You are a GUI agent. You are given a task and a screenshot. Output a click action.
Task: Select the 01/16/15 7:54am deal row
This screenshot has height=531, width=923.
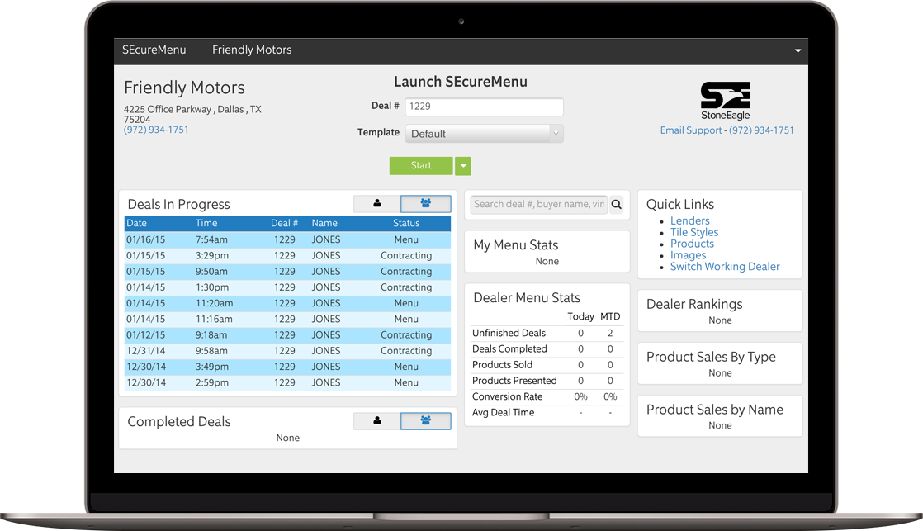[x=288, y=239]
